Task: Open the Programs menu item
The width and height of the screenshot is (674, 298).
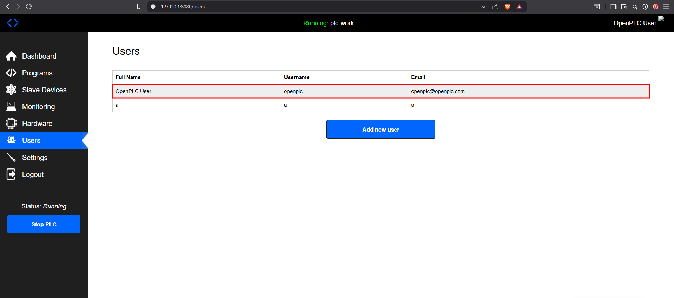Action: (37, 73)
